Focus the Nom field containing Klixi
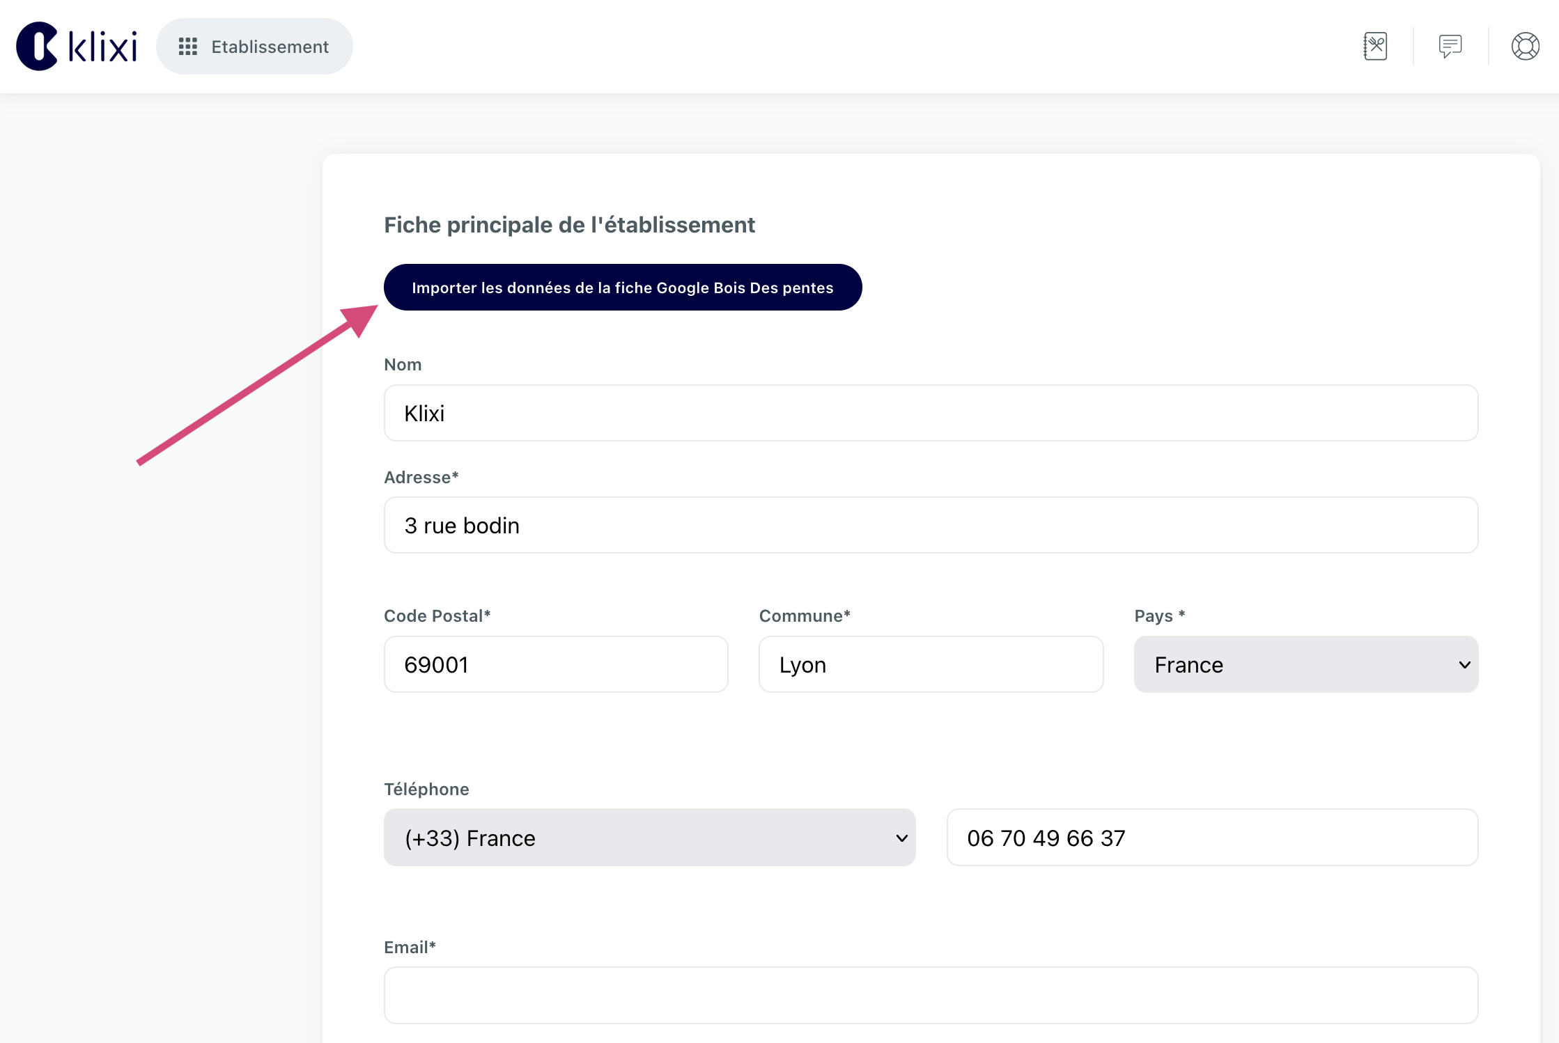1559x1043 pixels. point(930,413)
